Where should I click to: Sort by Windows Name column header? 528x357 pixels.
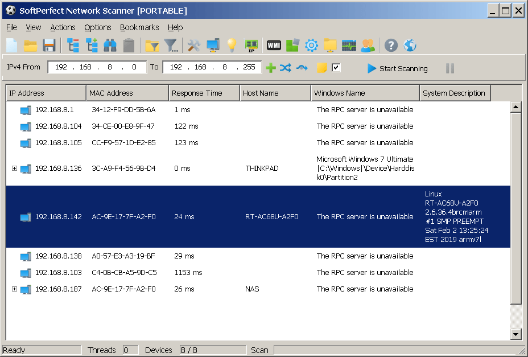tap(365, 93)
